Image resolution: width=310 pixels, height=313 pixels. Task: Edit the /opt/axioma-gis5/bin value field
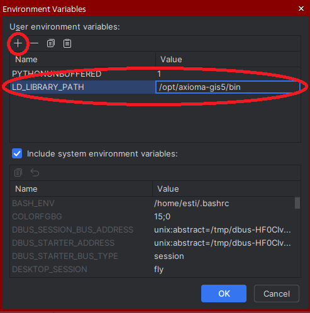(x=228, y=87)
